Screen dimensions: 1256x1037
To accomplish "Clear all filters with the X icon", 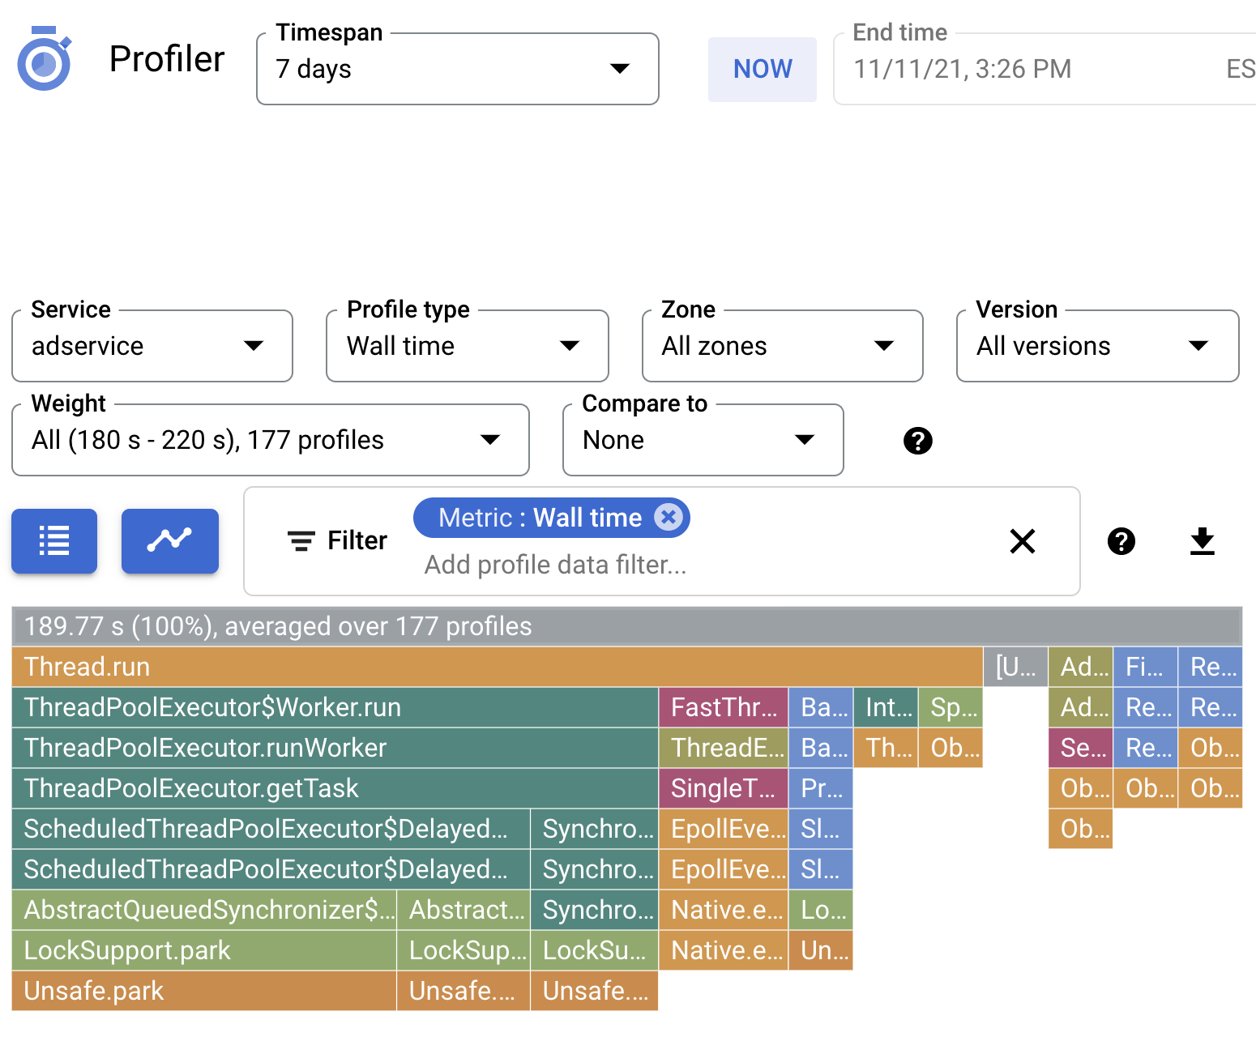I will [x=1023, y=541].
